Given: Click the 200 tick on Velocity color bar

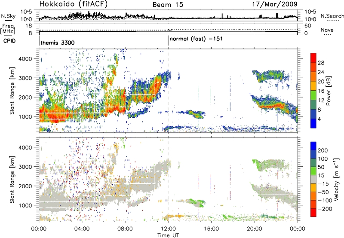Looking at the screenshot, I should [x=323, y=150].
